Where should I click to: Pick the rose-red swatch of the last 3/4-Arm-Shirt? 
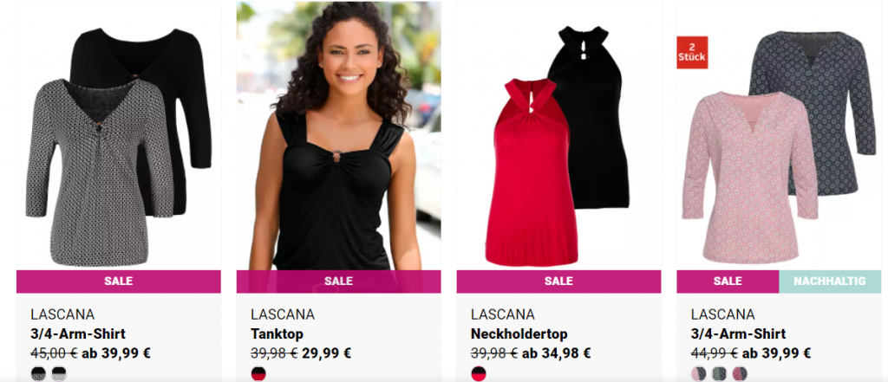(740, 374)
